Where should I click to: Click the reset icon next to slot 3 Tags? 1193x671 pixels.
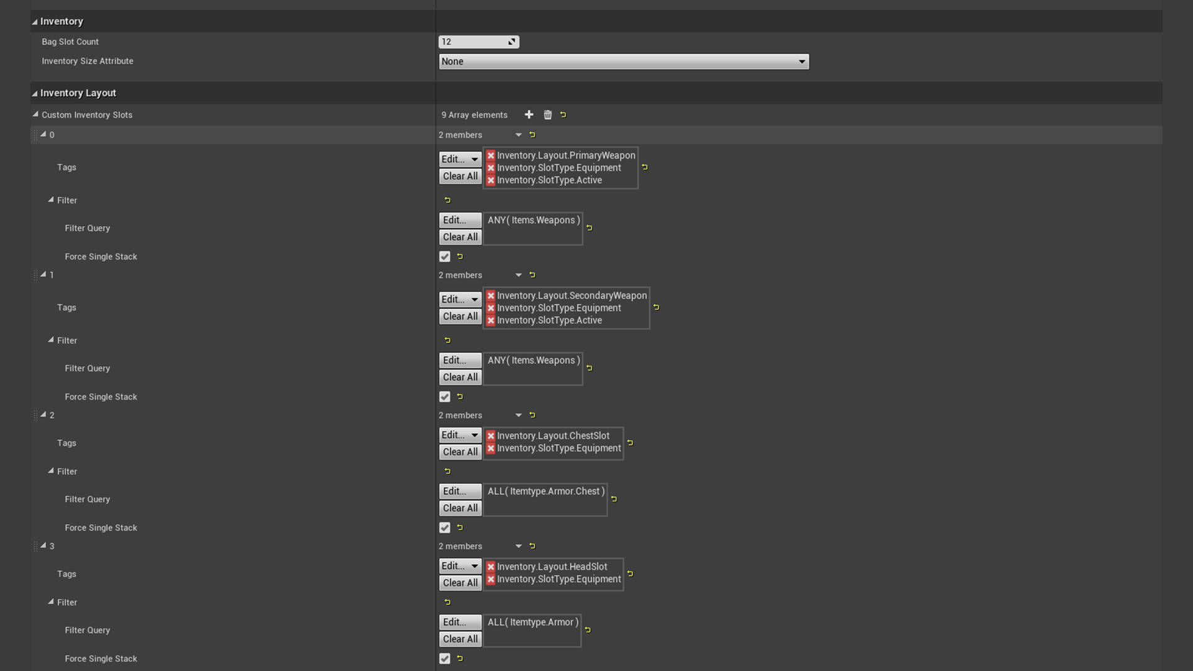tap(631, 573)
